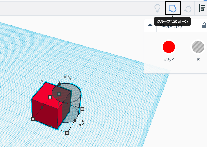Click the left white corner handle

coord(33,119)
